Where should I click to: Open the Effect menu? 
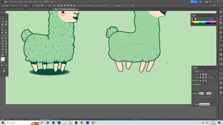coord(36,2)
